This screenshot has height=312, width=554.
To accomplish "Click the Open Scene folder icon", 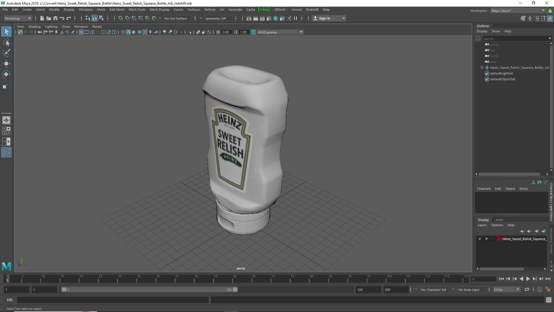I will pos(49,18).
